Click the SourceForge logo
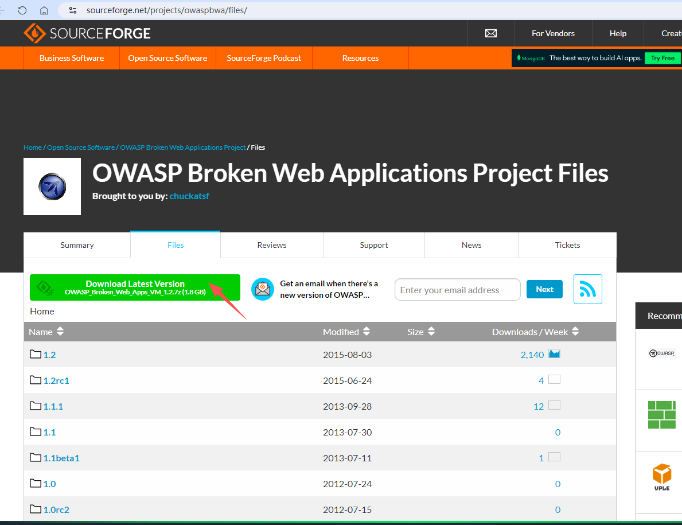The image size is (682, 525). [x=87, y=33]
